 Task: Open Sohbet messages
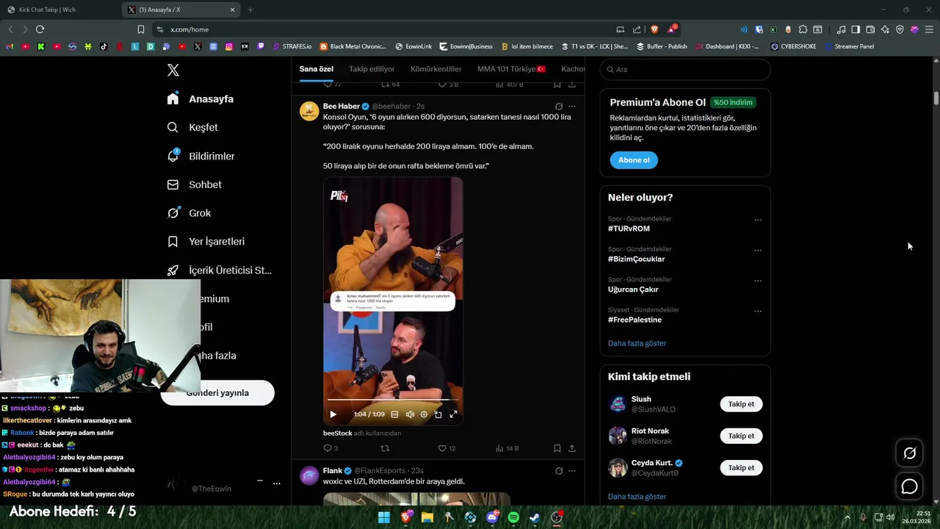[195, 184]
